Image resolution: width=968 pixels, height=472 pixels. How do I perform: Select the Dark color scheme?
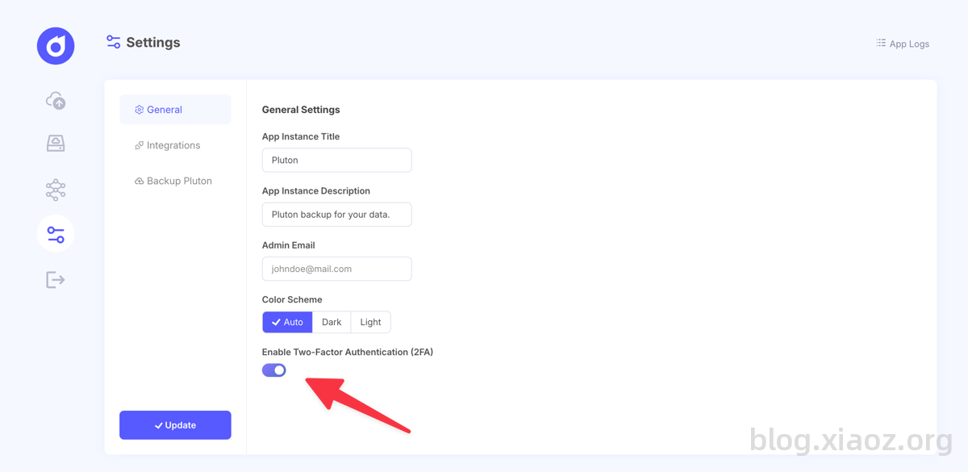(332, 322)
